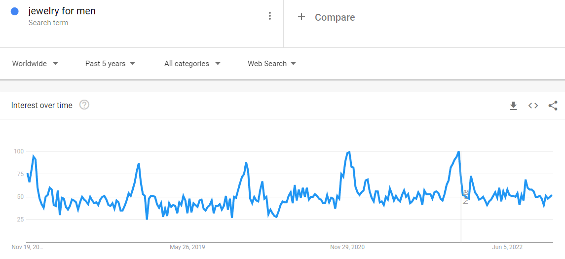Click the Compare button to add a term
Image resolution: width=565 pixels, height=259 pixels.
pyautogui.click(x=335, y=17)
